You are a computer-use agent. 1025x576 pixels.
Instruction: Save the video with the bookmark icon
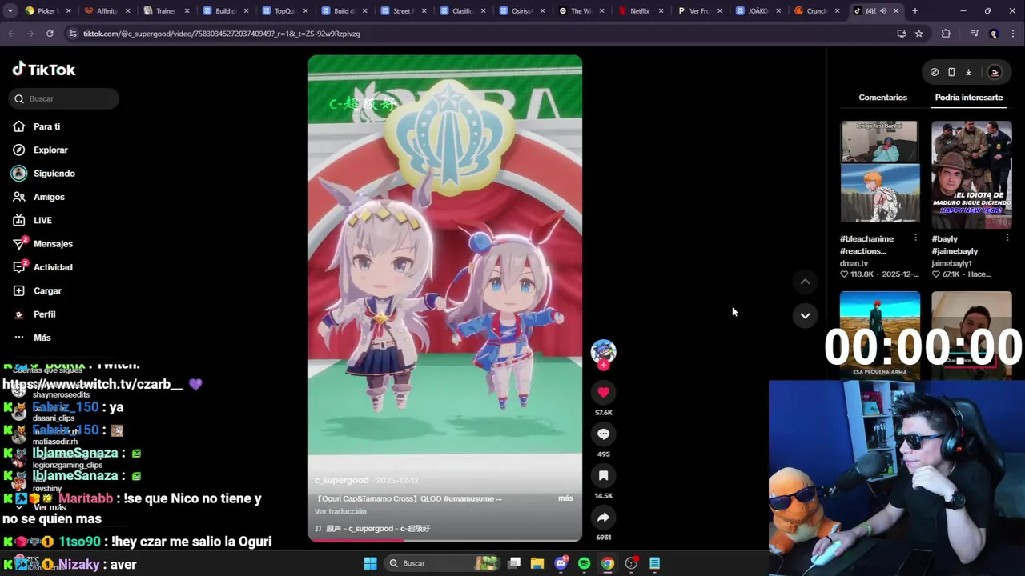click(603, 475)
